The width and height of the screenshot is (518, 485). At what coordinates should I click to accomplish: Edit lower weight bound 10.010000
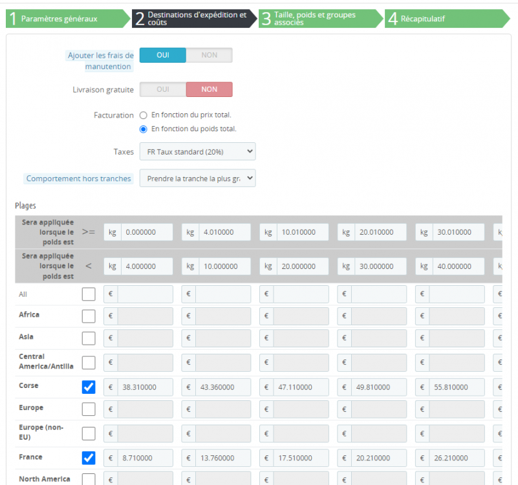point(303,232)
